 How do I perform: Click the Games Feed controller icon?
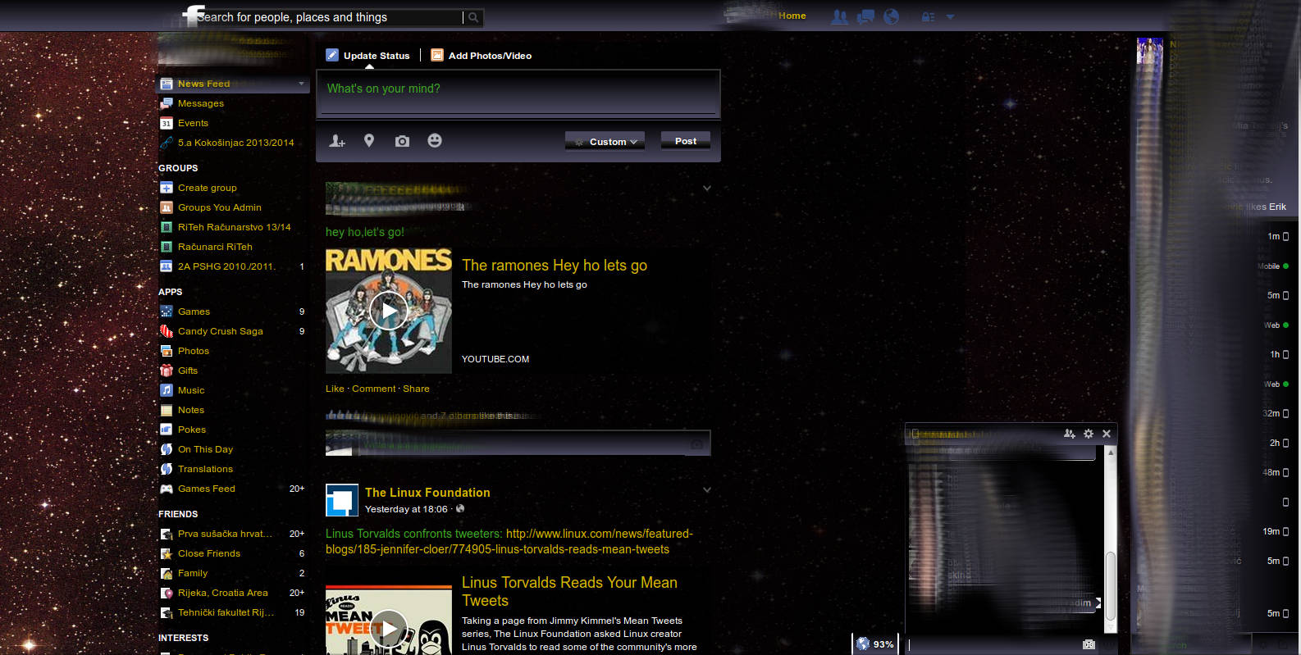point(167,489)
